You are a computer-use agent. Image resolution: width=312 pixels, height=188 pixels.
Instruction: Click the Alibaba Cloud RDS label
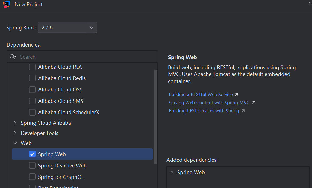(60, 67)
